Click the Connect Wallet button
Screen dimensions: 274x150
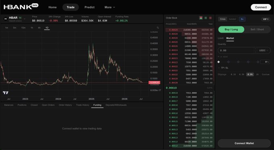tap(244, 143)
